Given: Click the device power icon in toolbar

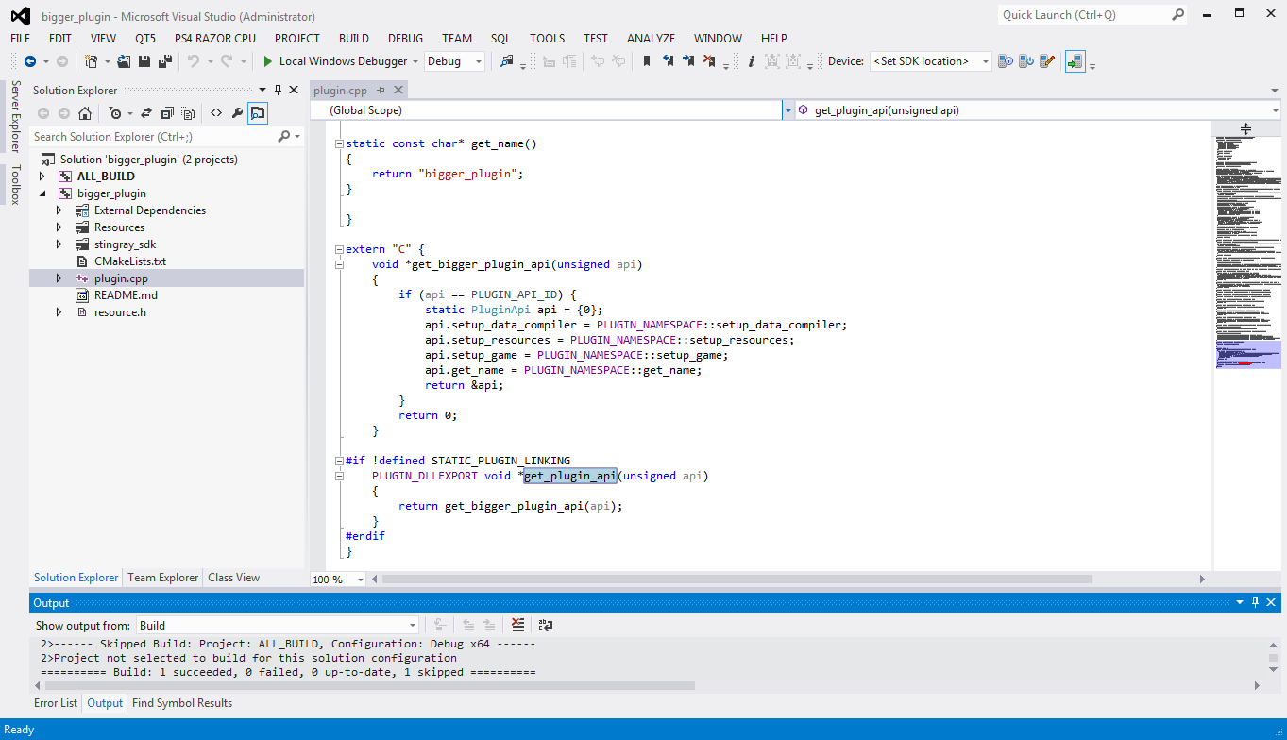Looking at the screenshot, I should (1026, 61).
